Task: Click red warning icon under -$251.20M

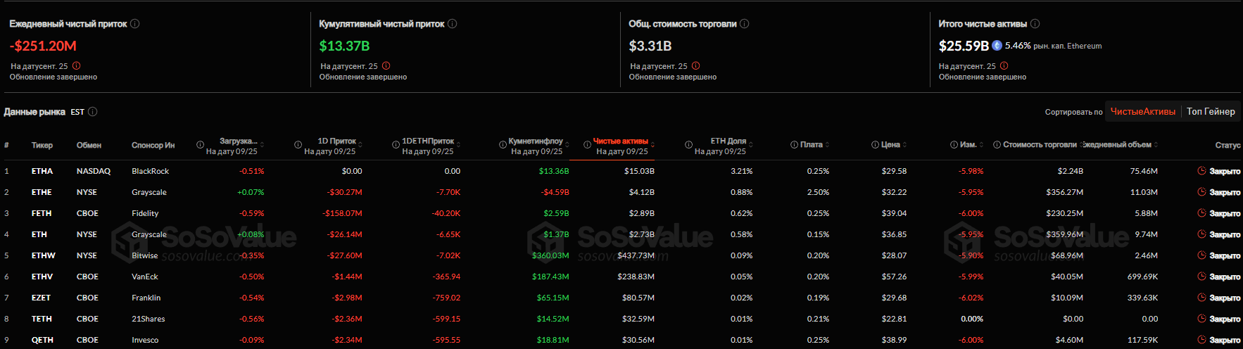Action: [x=76, y=65]
